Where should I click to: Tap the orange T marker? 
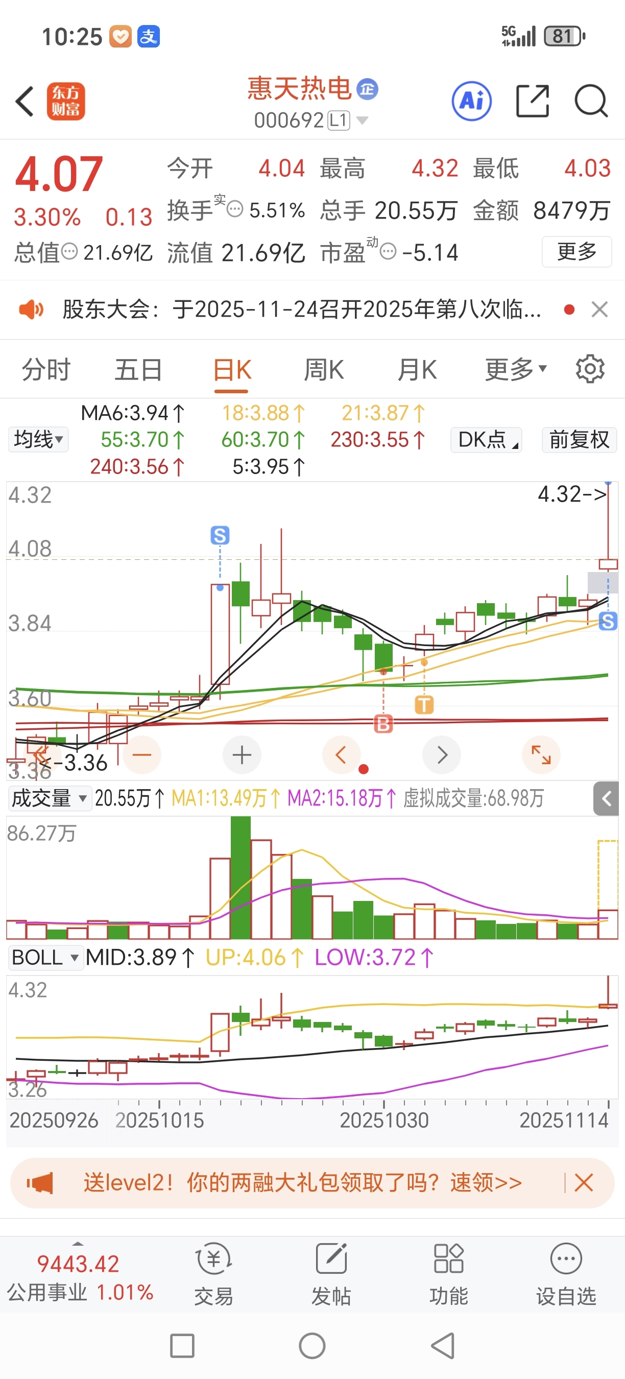[424, 704]
